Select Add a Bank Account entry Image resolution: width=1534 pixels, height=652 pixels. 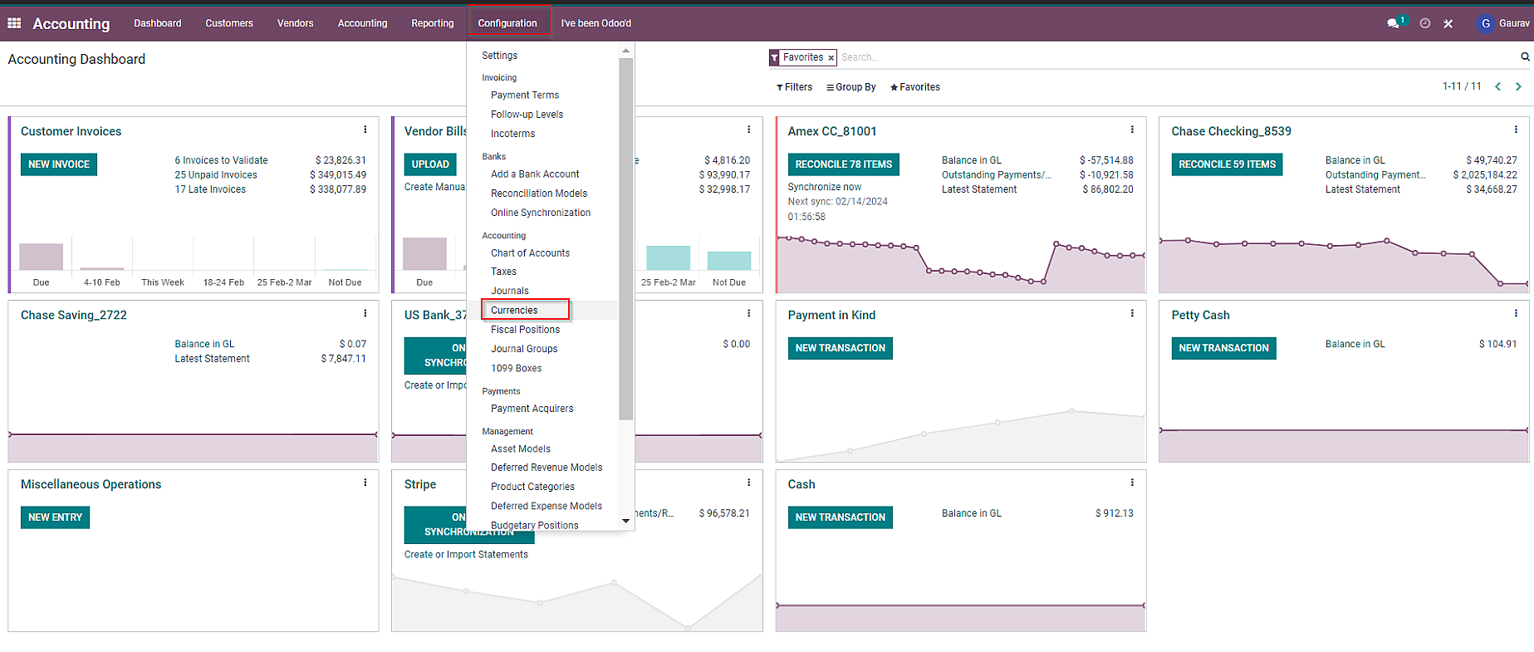pos(535,174)
